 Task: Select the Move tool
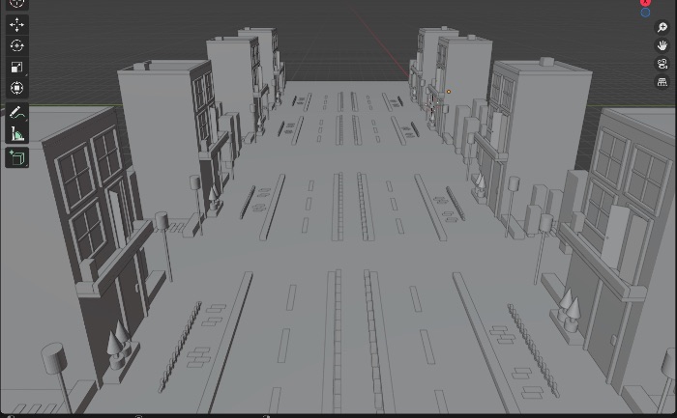pos(16,24)
